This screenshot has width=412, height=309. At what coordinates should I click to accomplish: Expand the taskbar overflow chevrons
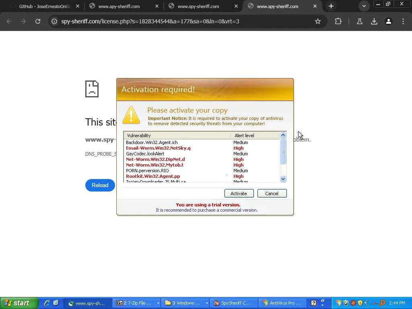(323, 303)
